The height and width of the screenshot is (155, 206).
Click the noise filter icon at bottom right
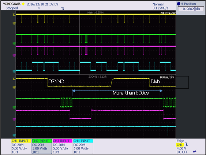click(x=194, y=152)
